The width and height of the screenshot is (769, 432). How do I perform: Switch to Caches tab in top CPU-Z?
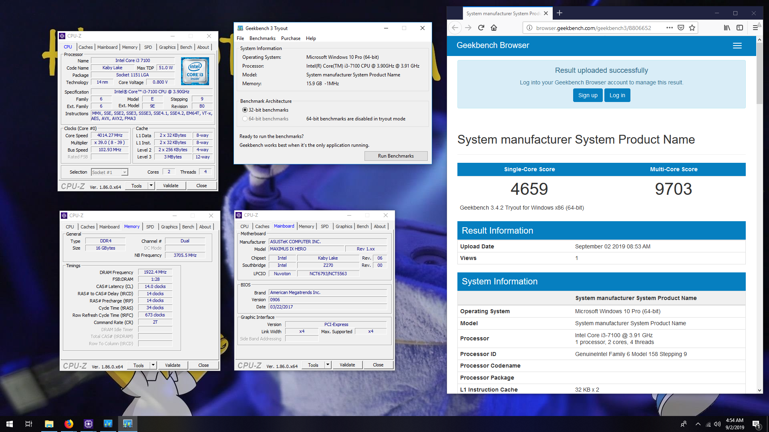click(85, 47)
